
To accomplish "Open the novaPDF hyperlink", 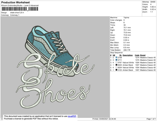I will click(x=72, y=116).
